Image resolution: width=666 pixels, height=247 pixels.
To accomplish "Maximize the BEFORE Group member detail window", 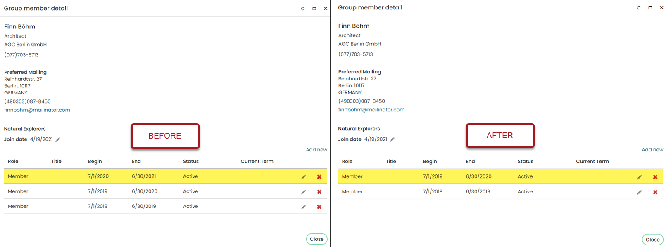I will point(314,8).
